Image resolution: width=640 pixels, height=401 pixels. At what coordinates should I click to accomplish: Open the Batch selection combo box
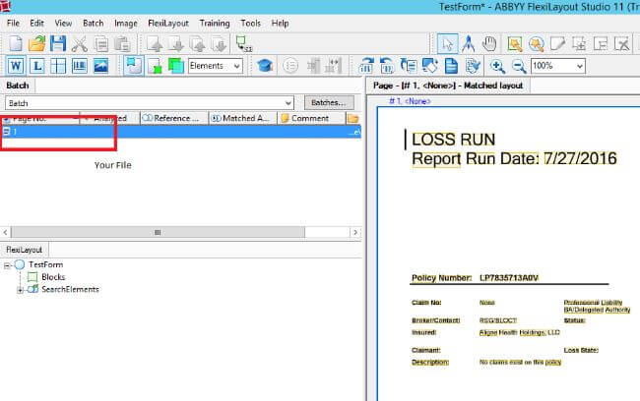150,103
